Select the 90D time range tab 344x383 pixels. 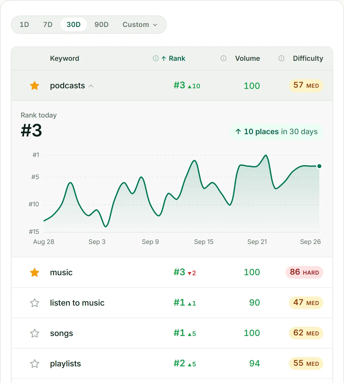tap(101, 25)
